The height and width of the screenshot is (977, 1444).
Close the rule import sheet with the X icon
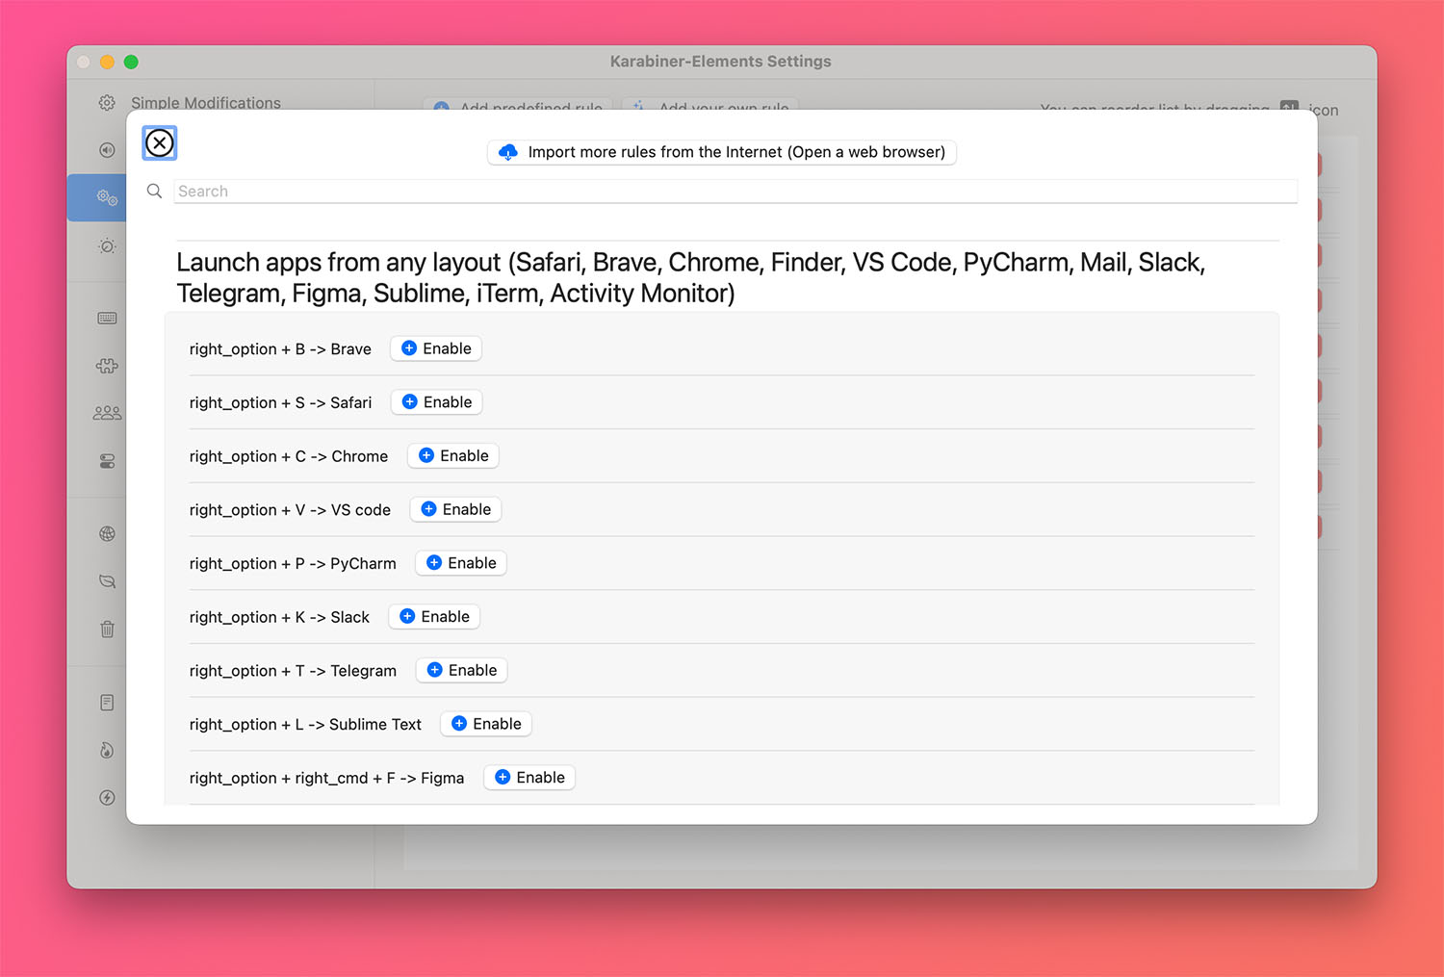tap(160, 143)
